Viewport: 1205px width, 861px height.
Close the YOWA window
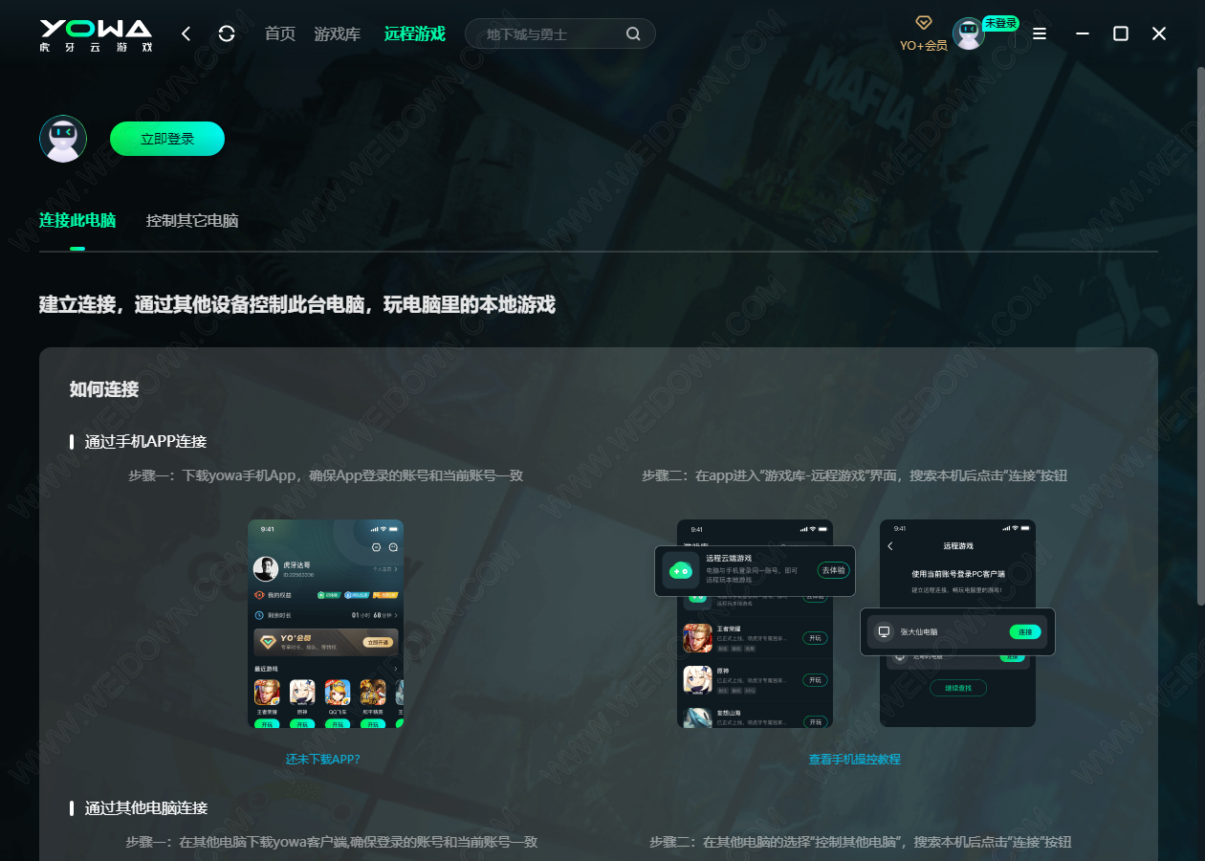pyautogui.click(x=1159, y=33)
